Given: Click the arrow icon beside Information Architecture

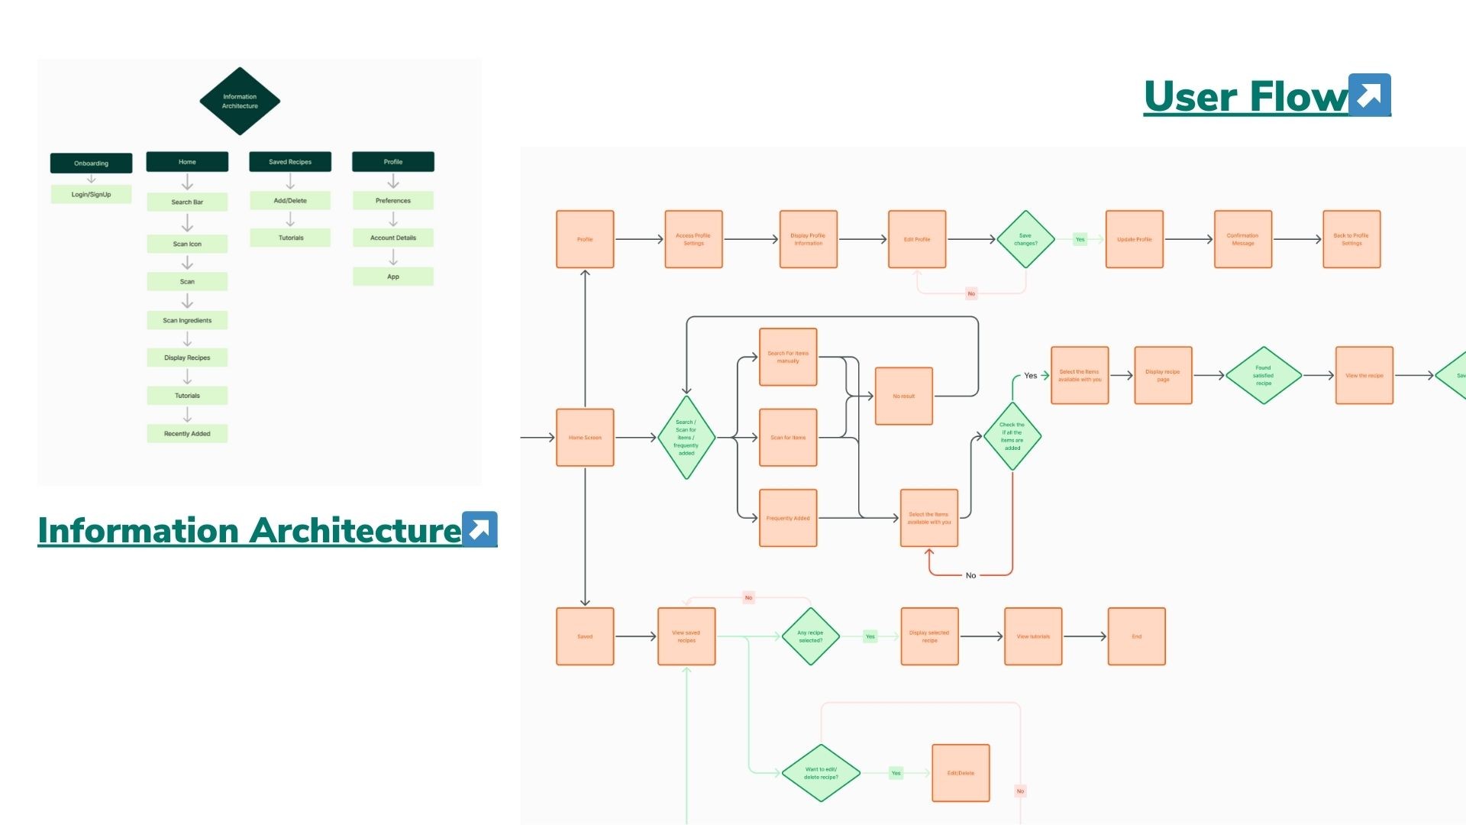Looking at the screenshot, I should click(x=480, y=529).
